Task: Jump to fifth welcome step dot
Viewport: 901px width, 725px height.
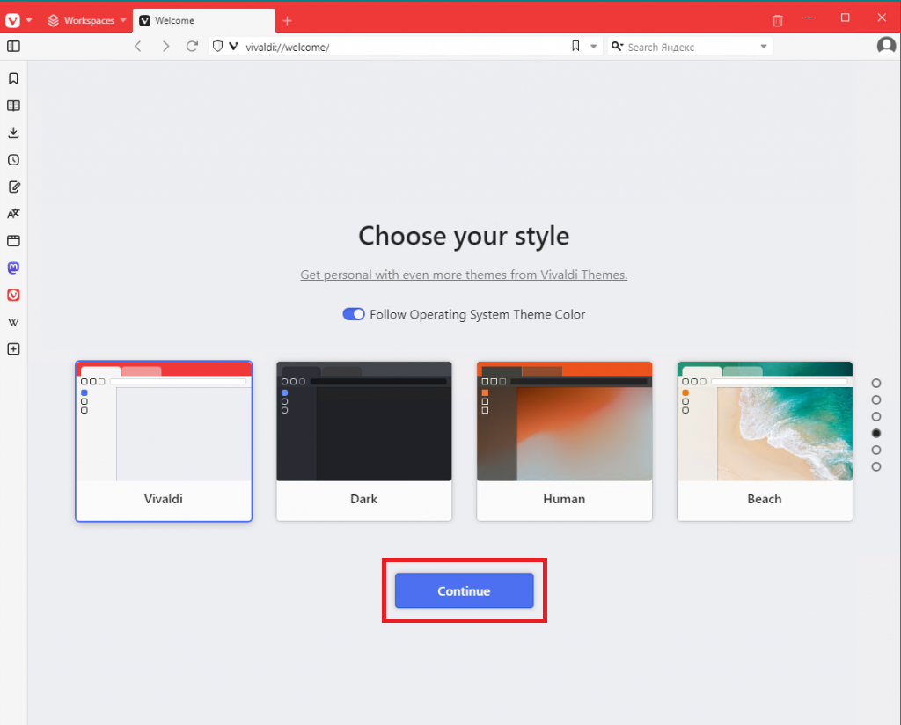Action: tap(876, 450)
